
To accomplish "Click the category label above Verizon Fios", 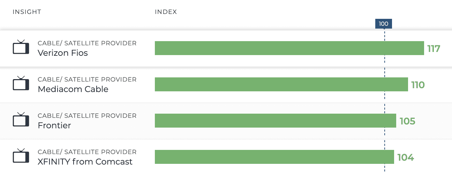I will [x=87, y=43].
